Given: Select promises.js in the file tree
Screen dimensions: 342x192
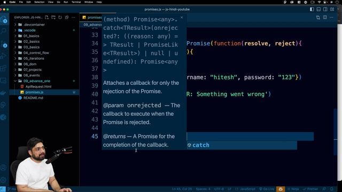Looking at the screenshot, I should pos(44,92).
